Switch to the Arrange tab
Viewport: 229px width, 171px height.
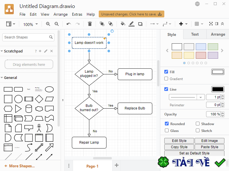tap(218, 34)
